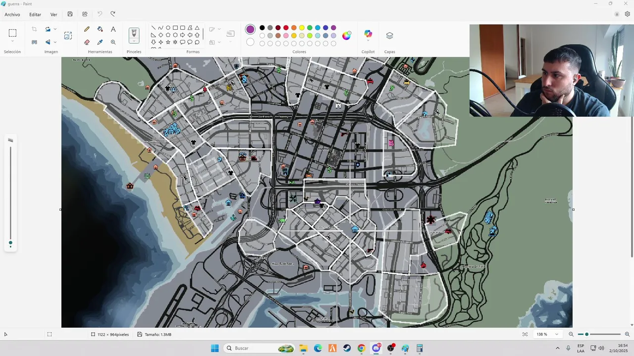Pick the green color swatch
This screenshot has height=356, width=634.
click(x=310, y=28)
